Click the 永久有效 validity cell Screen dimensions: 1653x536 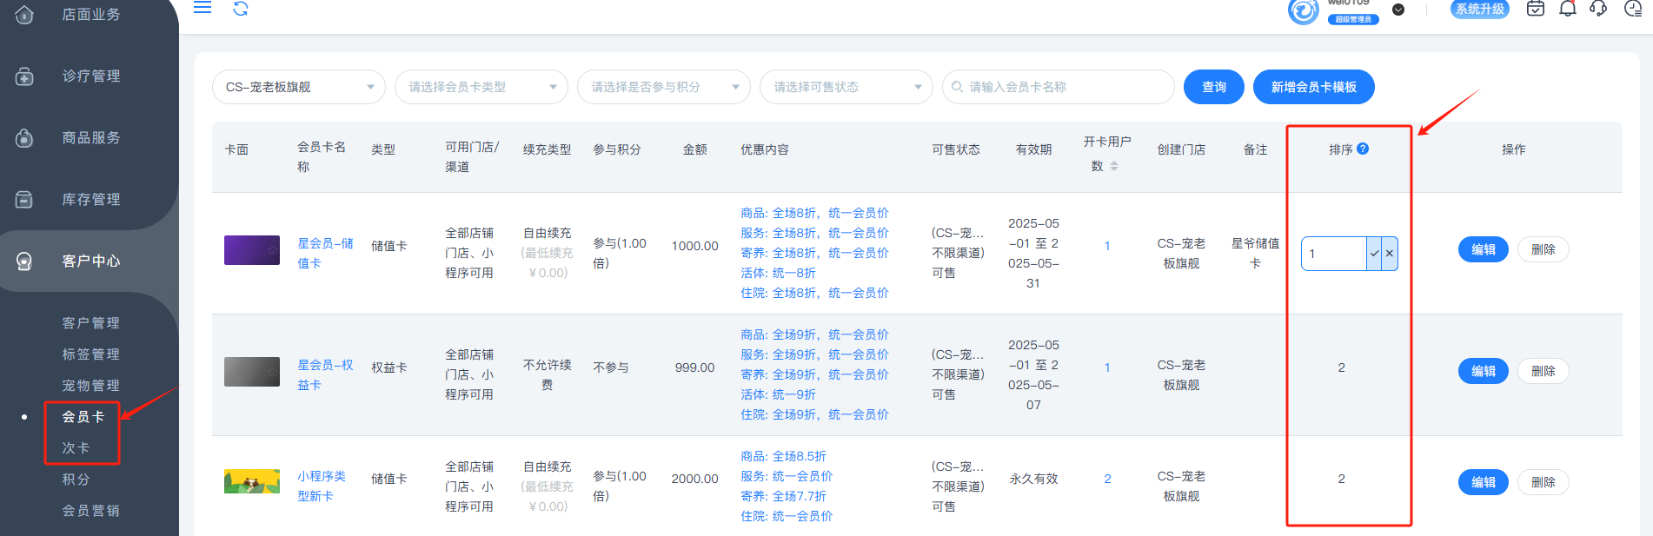tap(1033, 479)
